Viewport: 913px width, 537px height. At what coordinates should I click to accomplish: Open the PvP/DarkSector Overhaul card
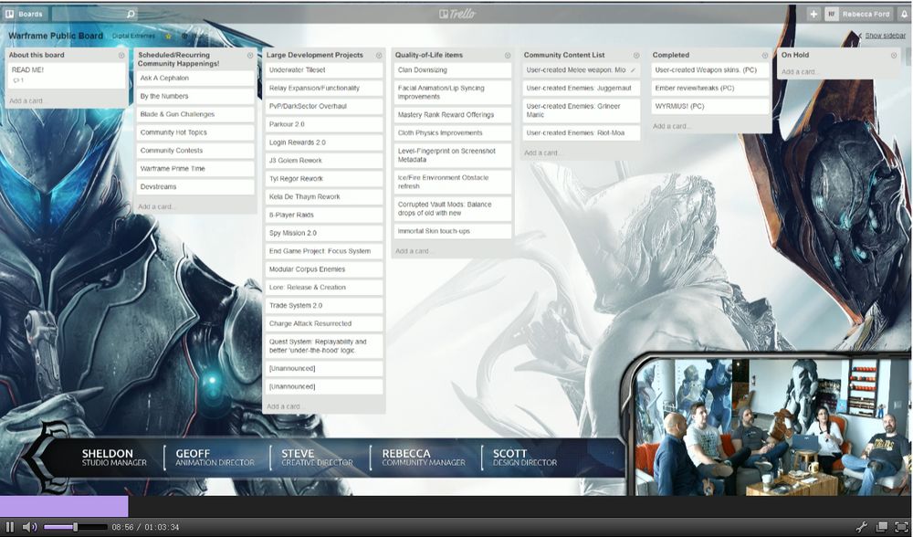pos(324,106)
